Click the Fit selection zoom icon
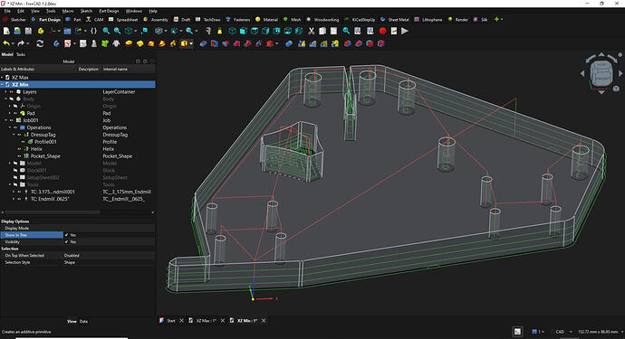 [117, 31]
